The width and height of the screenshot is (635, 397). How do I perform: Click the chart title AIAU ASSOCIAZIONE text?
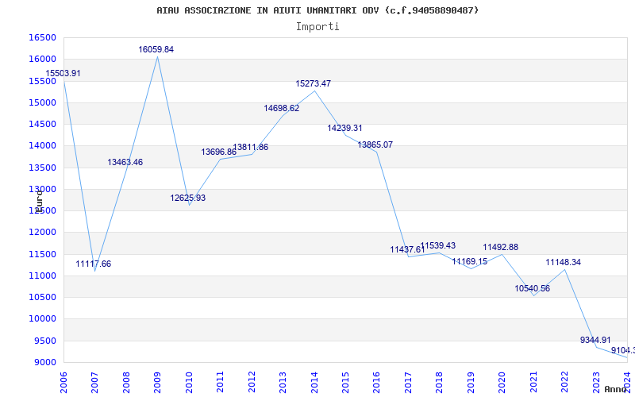click(x=317, y=10)
